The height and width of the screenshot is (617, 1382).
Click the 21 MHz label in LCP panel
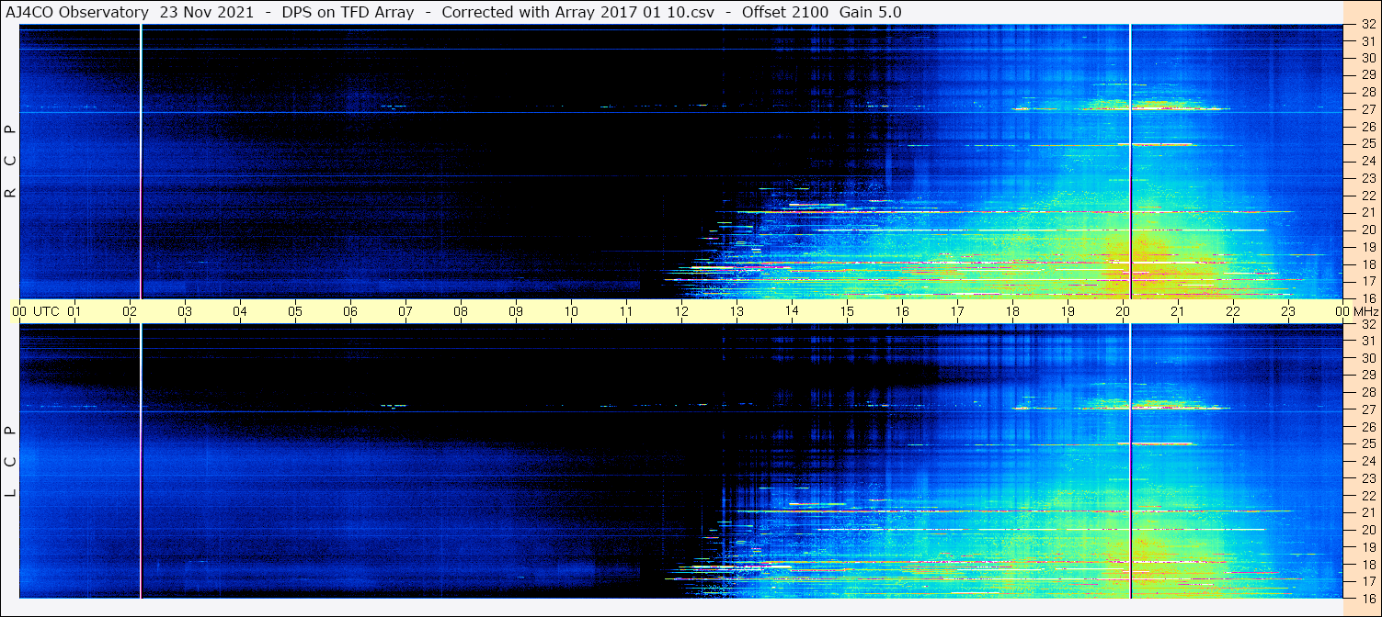(1367, 512)
